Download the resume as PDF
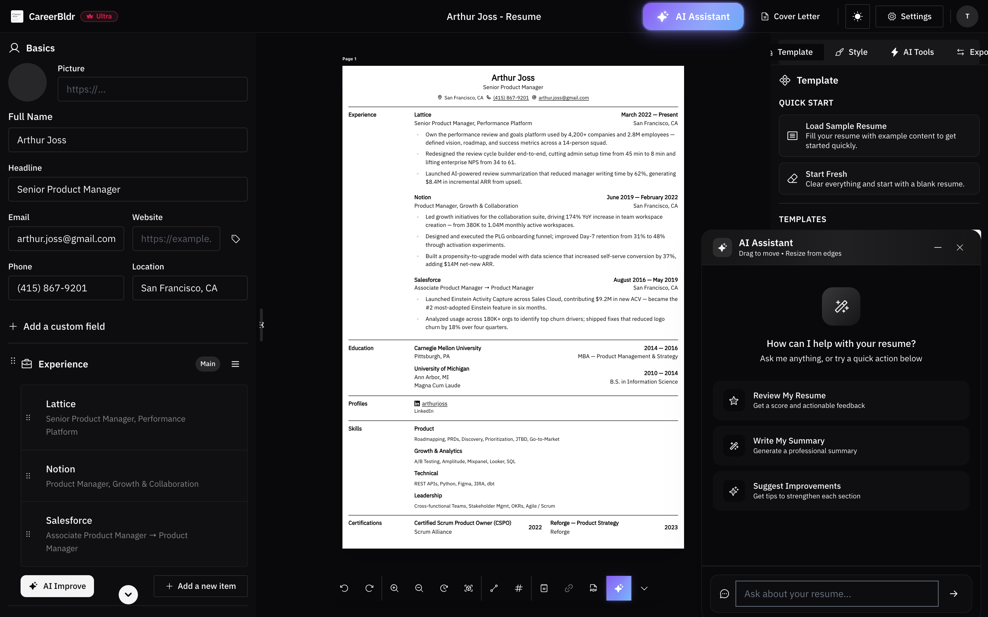This screenshot has height=617, width=988. pos(593,588)
